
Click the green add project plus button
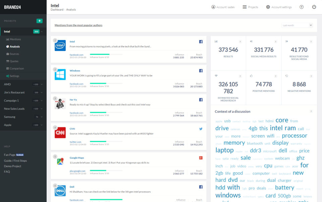(40, 21)
